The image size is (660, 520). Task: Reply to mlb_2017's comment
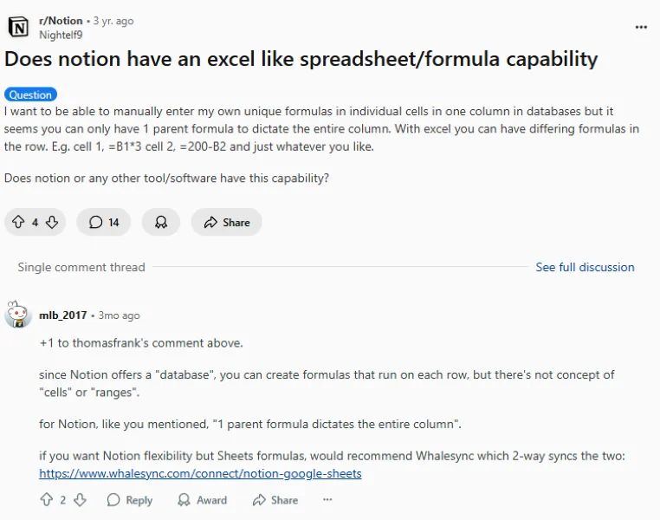click(x=130, y=500)
